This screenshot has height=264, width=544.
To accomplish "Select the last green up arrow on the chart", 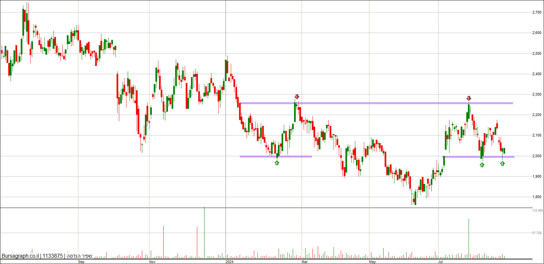I will (x=502, y=163).
